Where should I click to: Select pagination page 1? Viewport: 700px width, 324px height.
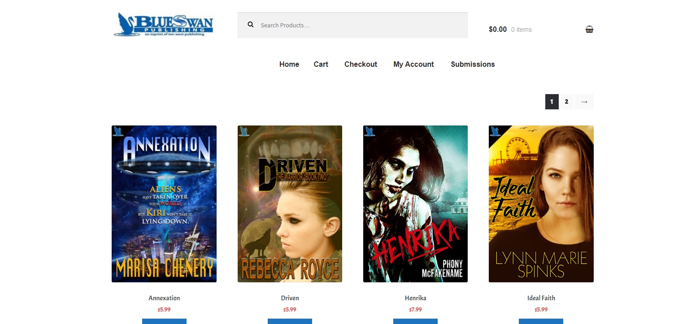tap(552, 102)
